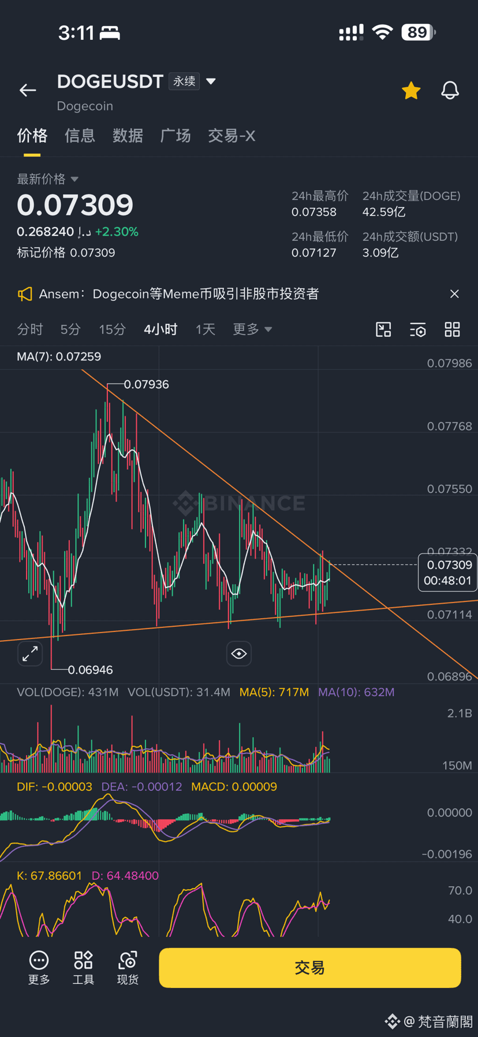Screen dimensions: 478x1037
Task: Tap current price label 0.07309 on axis
Action: 447,573
